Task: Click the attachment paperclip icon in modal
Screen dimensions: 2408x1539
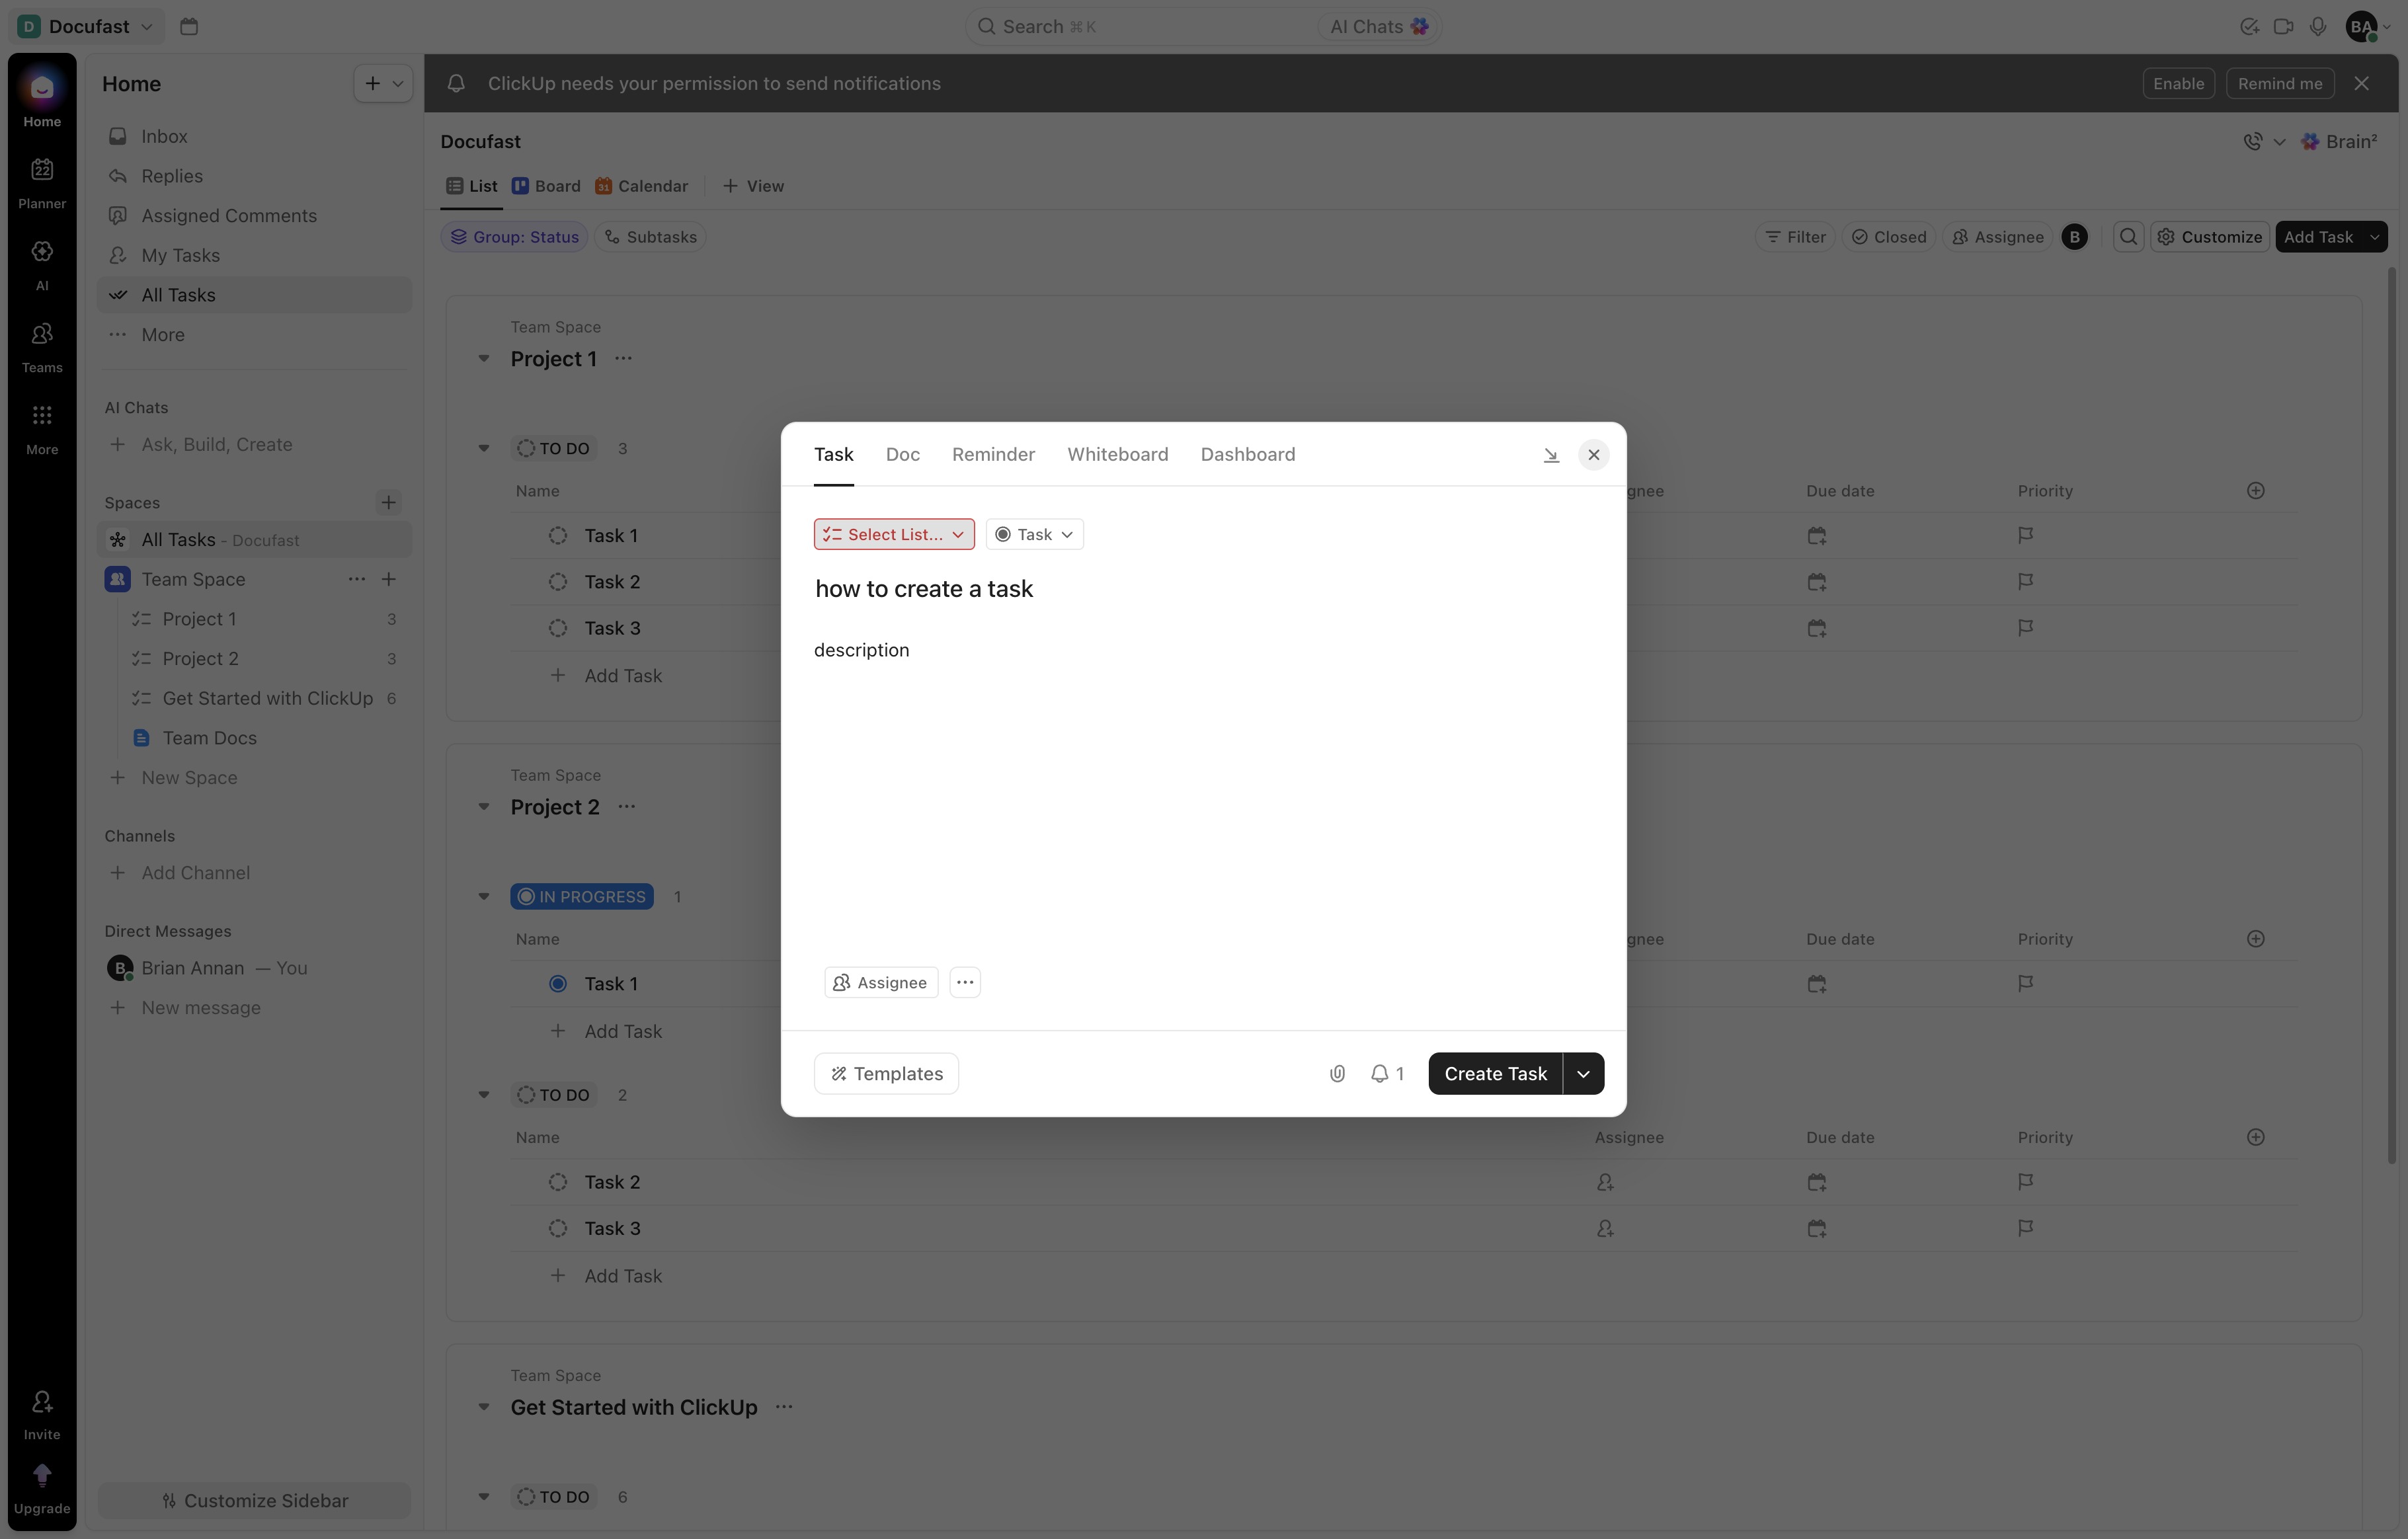Action: point(1337,1074)
